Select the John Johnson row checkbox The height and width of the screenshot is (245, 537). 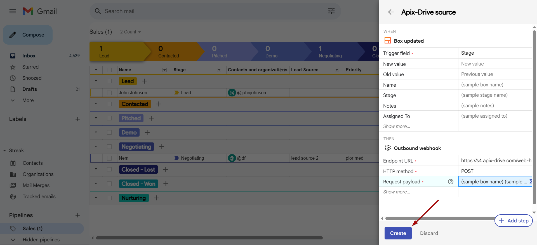(x=109, y=93)
